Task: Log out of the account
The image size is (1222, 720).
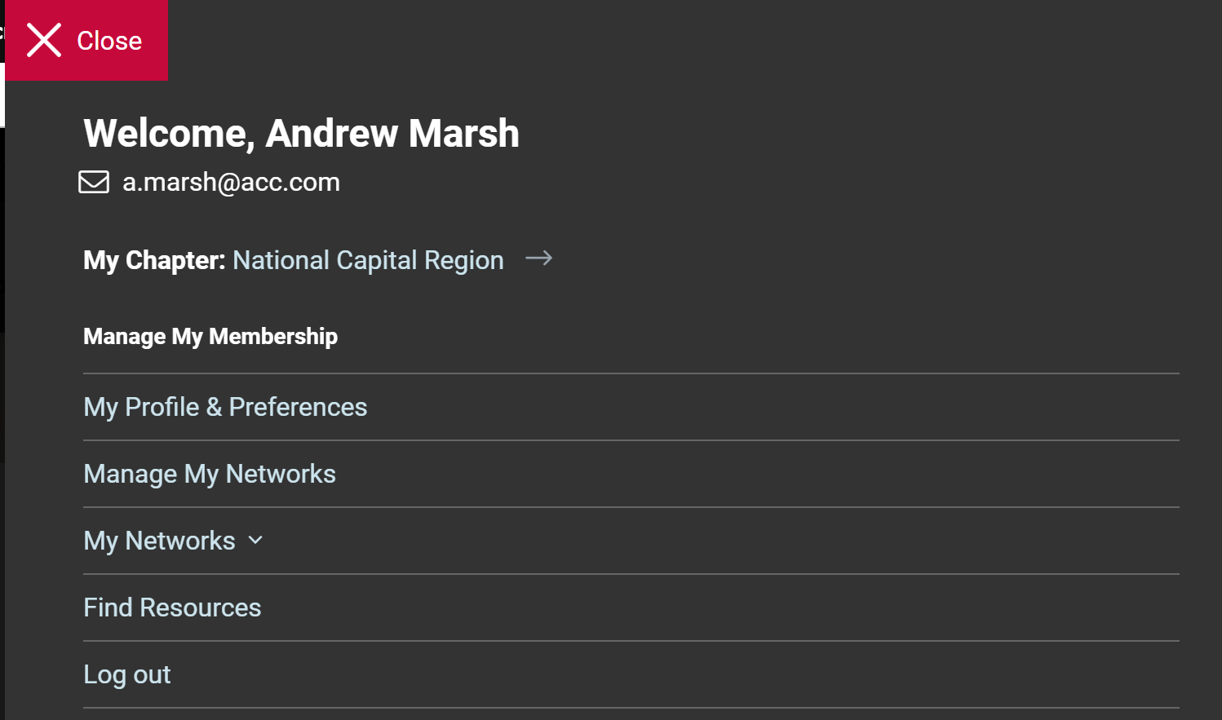Action: [x=127, y=674]
